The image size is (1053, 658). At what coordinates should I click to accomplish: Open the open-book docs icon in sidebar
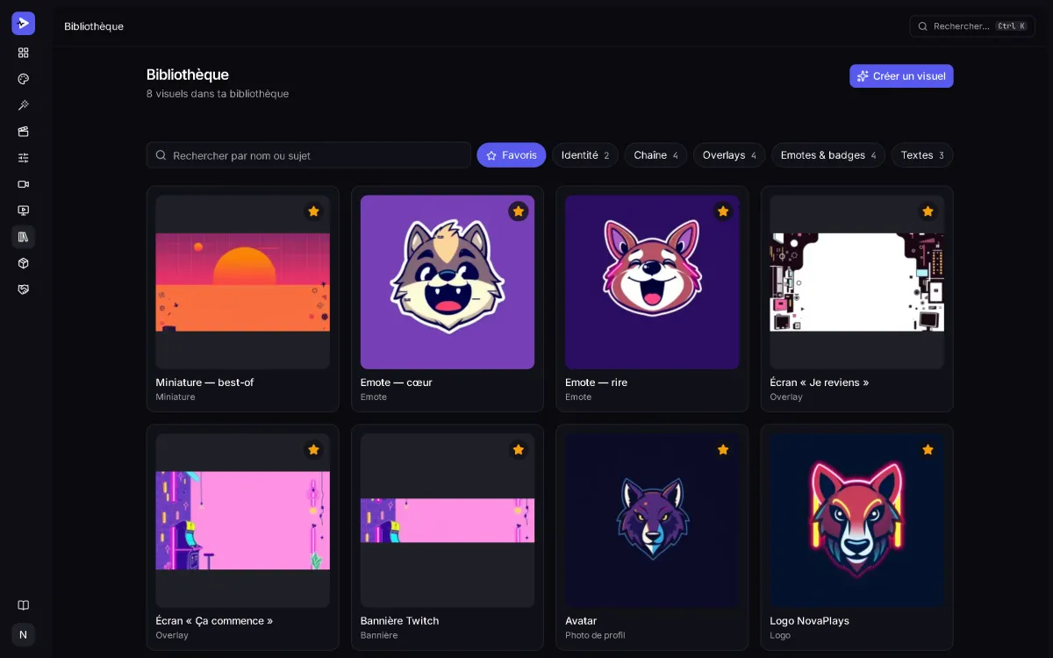pyautogui.click(x=24, y=605)
